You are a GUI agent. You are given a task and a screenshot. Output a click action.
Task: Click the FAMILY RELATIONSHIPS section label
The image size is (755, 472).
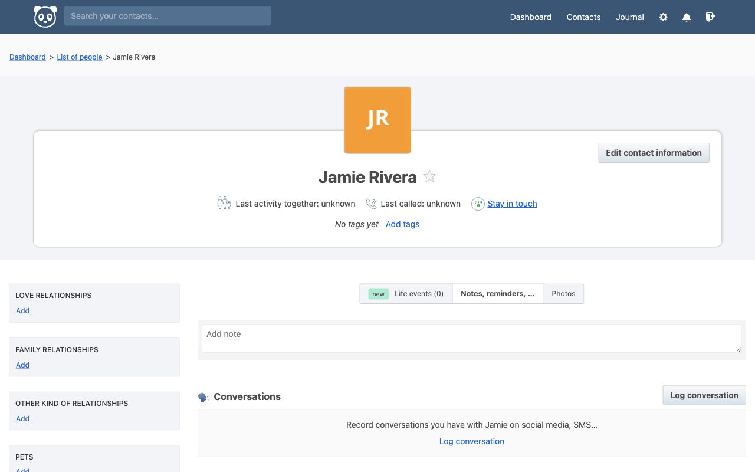[x=57, y=350]
